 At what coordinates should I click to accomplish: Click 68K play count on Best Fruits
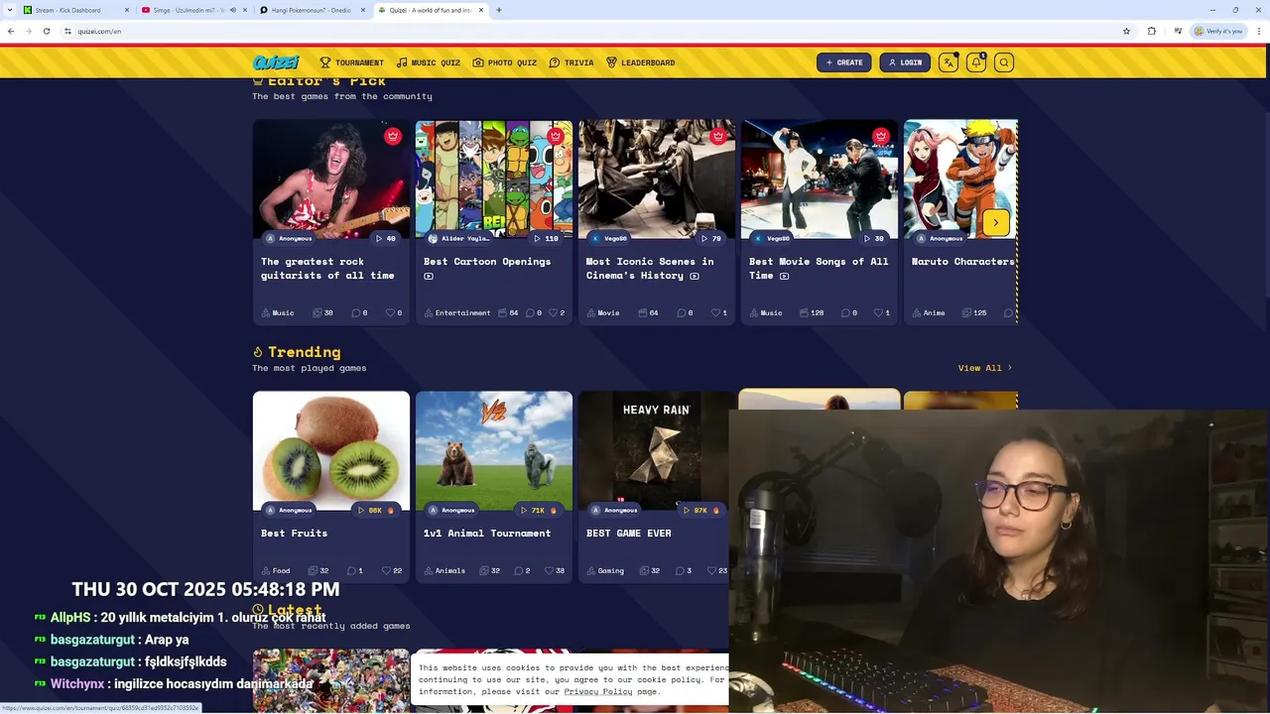[x=376, y=510]
